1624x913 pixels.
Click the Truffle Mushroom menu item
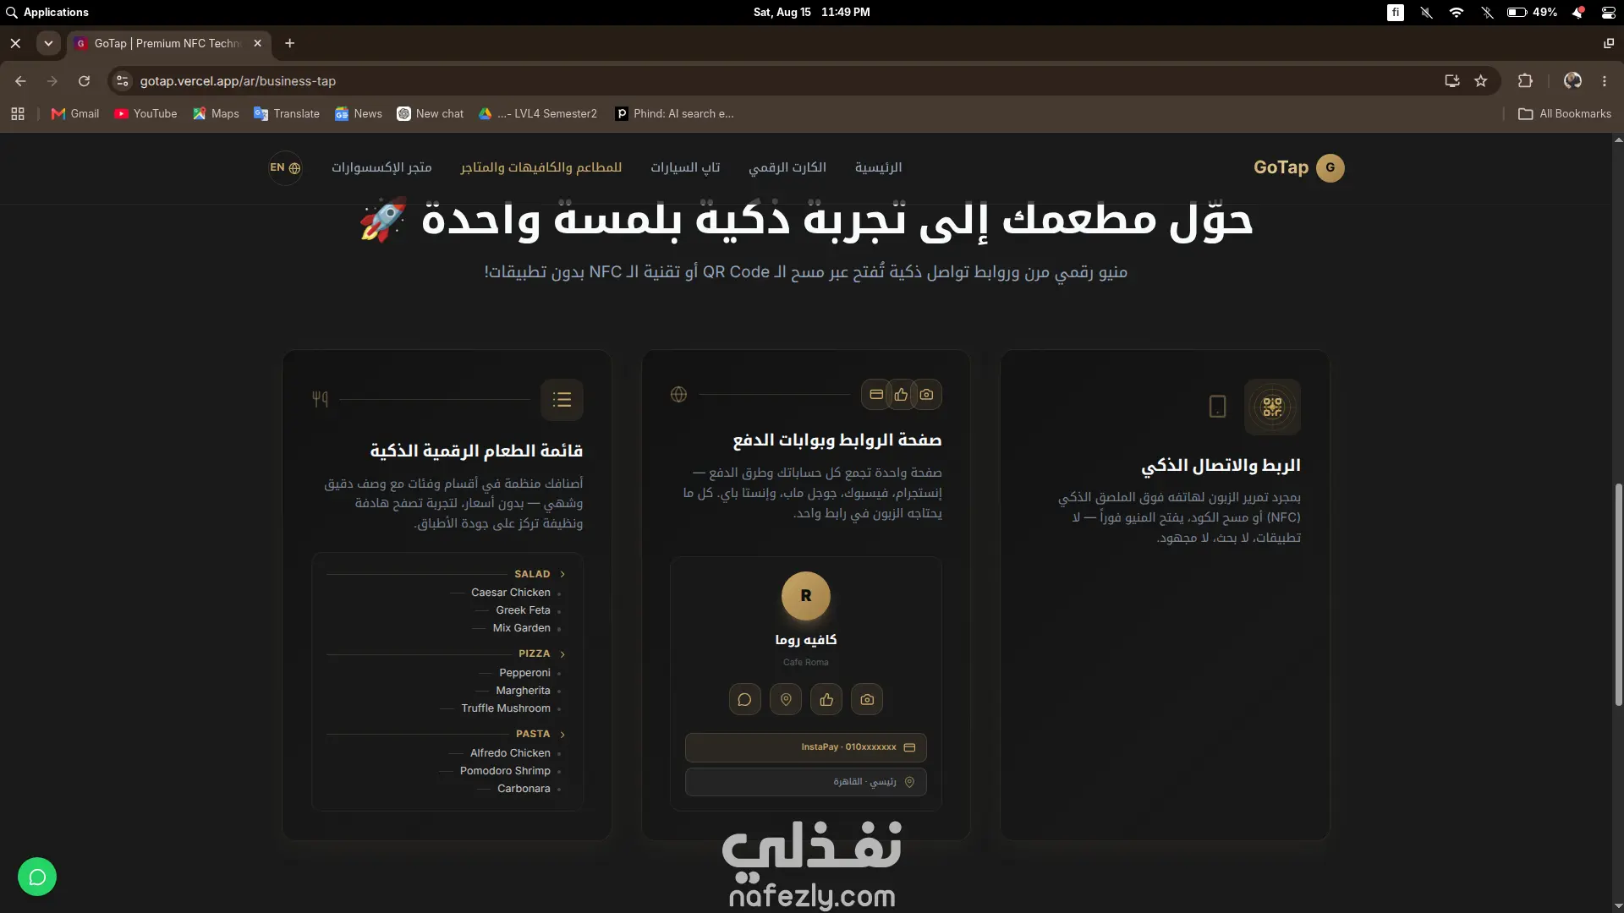[506, 708]
